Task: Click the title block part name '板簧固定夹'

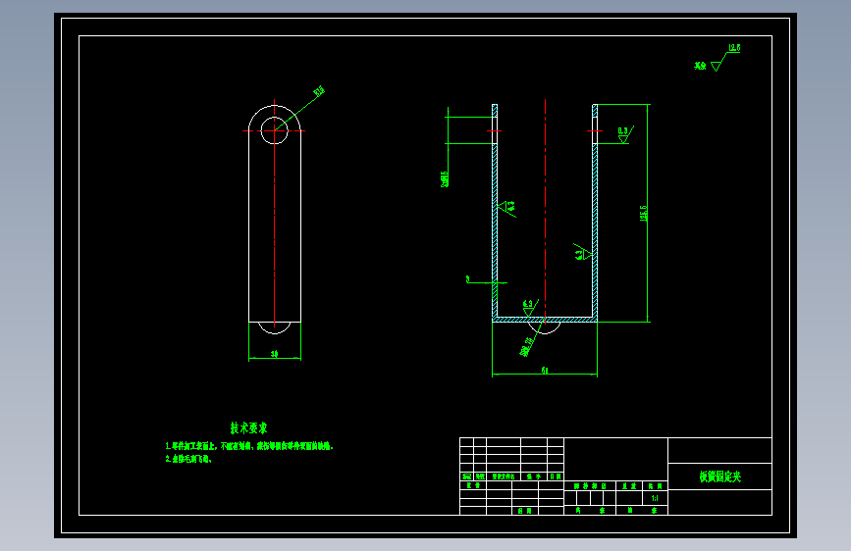Action: [719, 476]
